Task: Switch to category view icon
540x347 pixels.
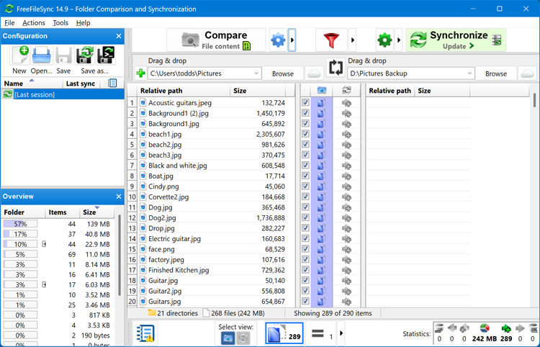Action: pyautogui.click(x=228, y=338)
